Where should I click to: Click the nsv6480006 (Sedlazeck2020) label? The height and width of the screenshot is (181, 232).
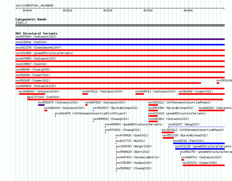point(64,108)
